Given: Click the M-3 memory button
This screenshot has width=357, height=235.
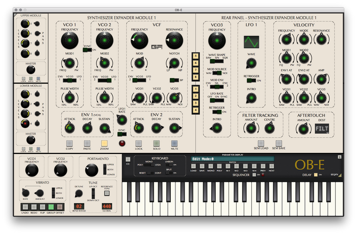Looking at the screenshot, I should click(x=245, y=166).
